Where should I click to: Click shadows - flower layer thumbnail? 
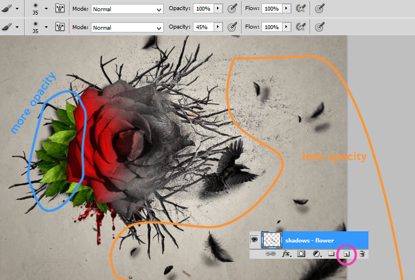point(271,240)
